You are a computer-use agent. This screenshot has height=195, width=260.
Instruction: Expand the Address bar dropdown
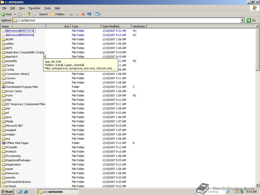pyautogui.click(x=242, y=20)
